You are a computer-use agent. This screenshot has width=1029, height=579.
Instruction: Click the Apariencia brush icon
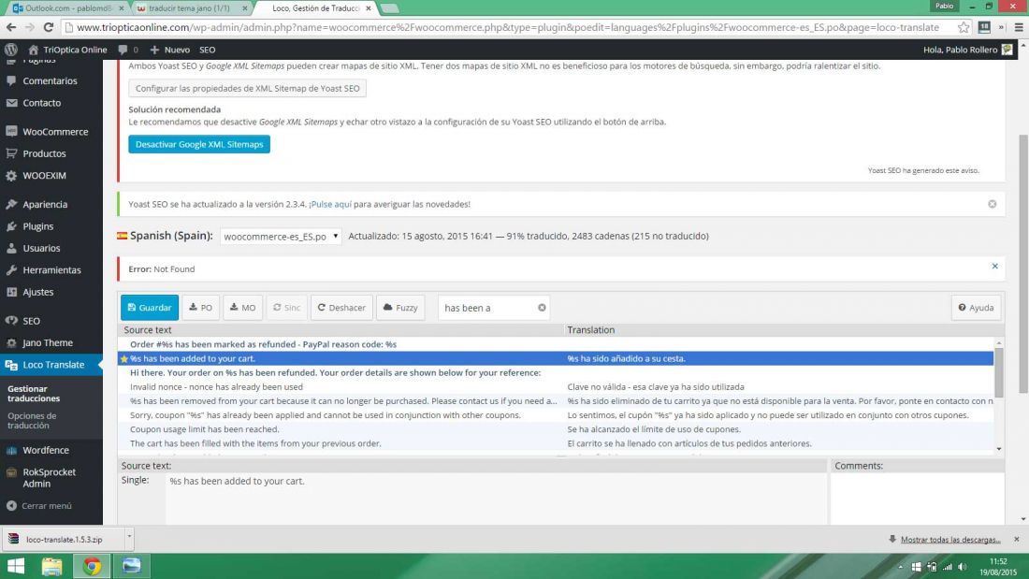coord(11,204)
